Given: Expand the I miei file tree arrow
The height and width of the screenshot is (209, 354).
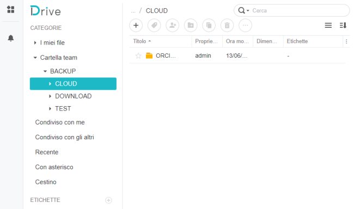Looking at the screenshot, I should tap(35, 42).
